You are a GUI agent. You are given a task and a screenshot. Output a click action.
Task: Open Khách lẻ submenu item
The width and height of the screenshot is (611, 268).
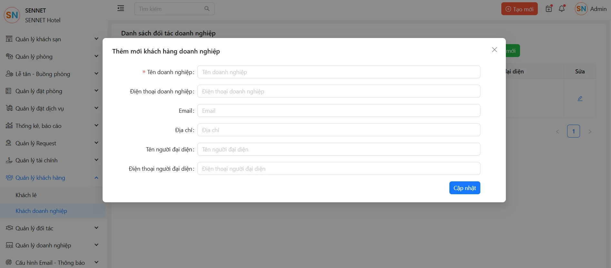pyautogui.click(x=26, y=195)
